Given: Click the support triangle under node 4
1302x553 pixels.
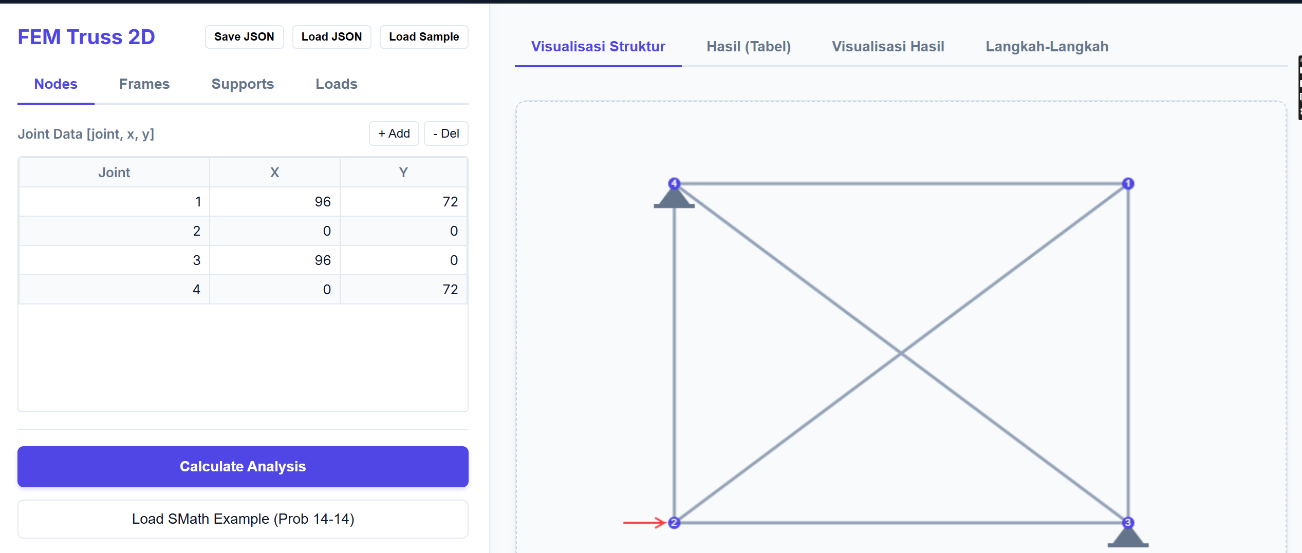Looking at the screenshot, I should click(674, 200).
